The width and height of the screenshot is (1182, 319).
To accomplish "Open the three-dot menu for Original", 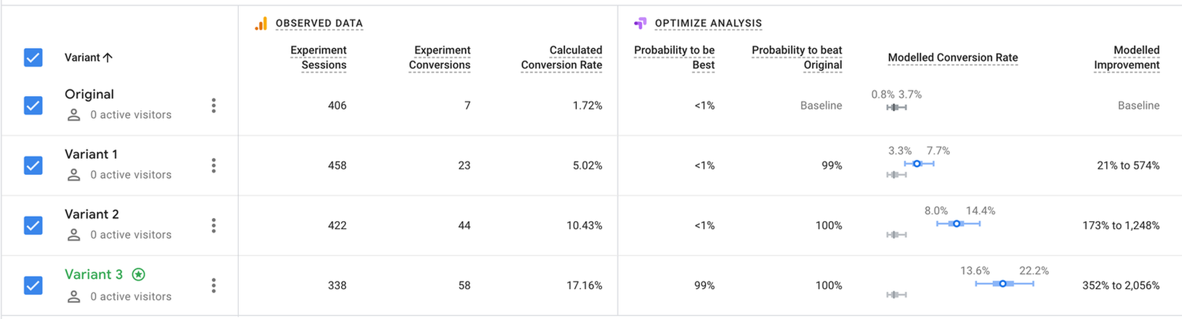I will [214, 105].
